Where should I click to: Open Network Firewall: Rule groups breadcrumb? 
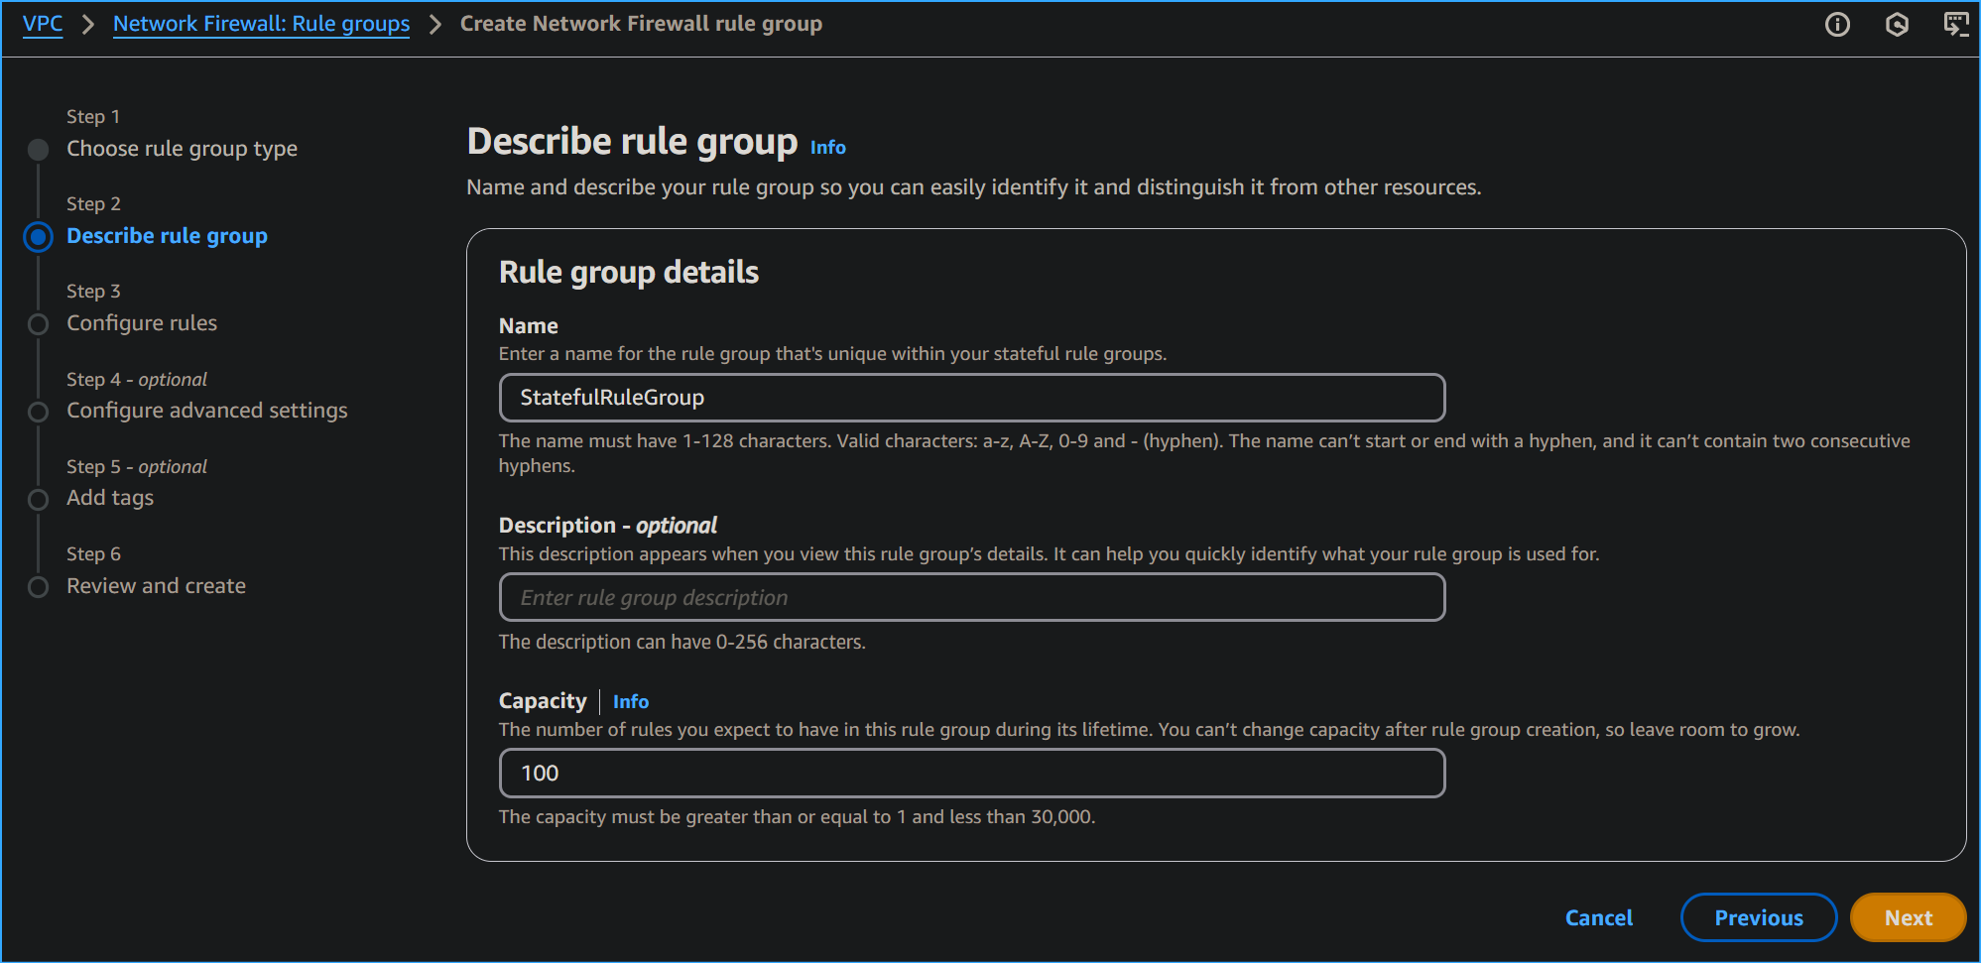(261, 23)
